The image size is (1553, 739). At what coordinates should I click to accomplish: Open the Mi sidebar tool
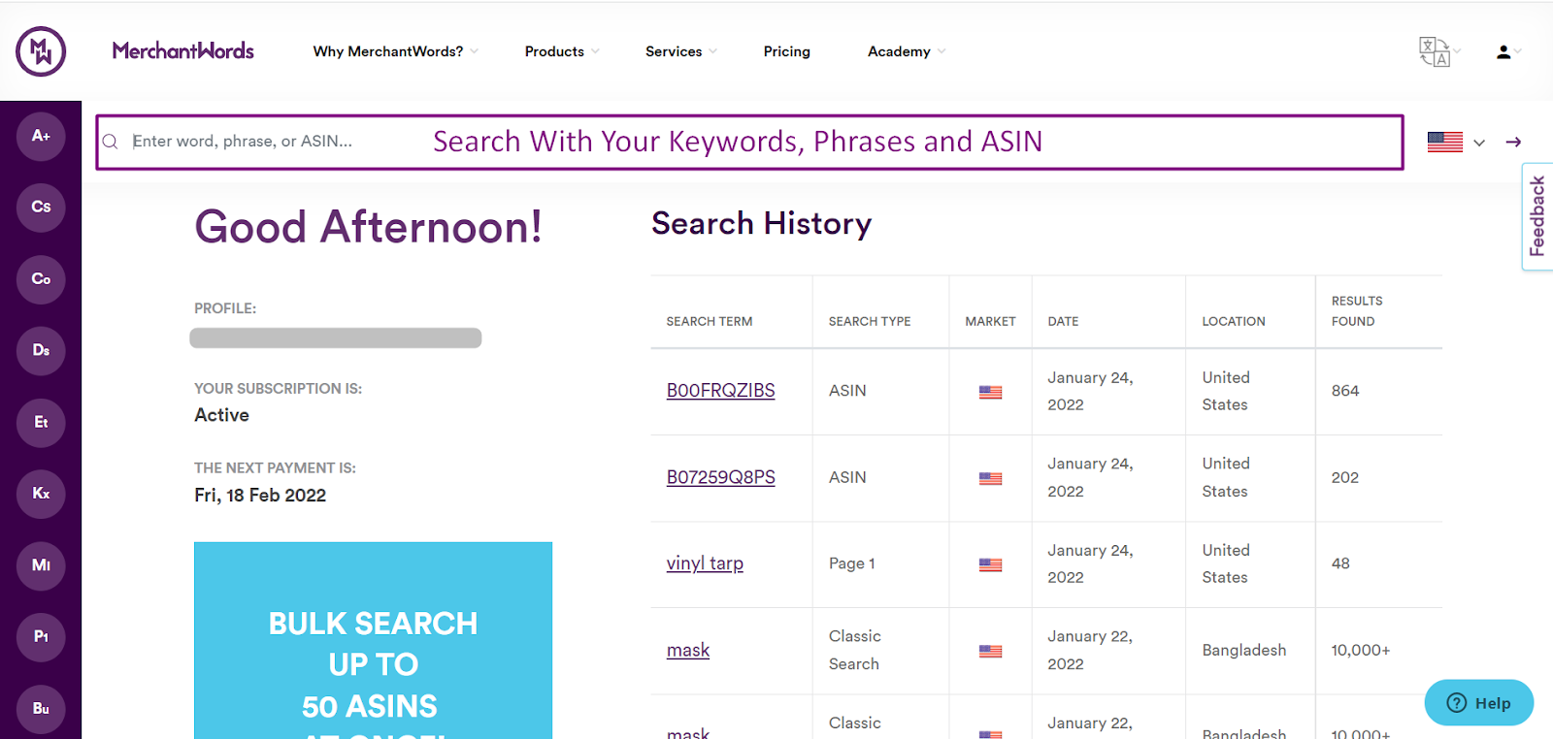coord(41,565)
